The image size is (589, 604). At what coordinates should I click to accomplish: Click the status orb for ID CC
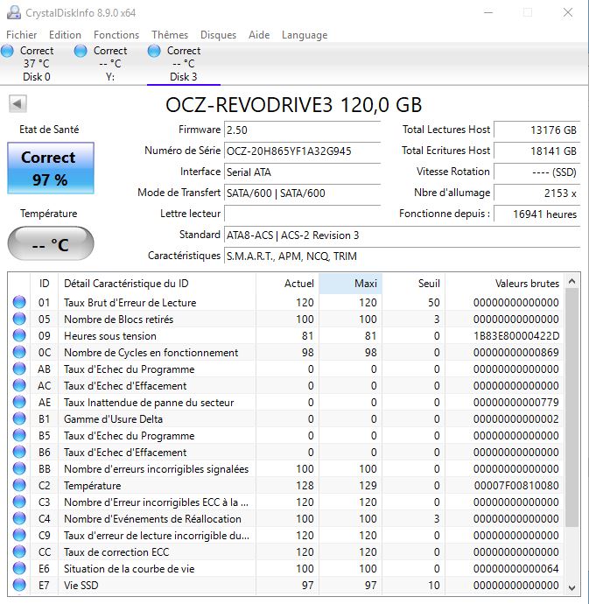19,551
